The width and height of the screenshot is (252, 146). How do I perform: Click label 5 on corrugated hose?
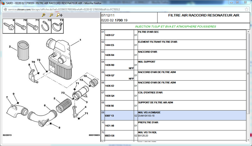54,99
